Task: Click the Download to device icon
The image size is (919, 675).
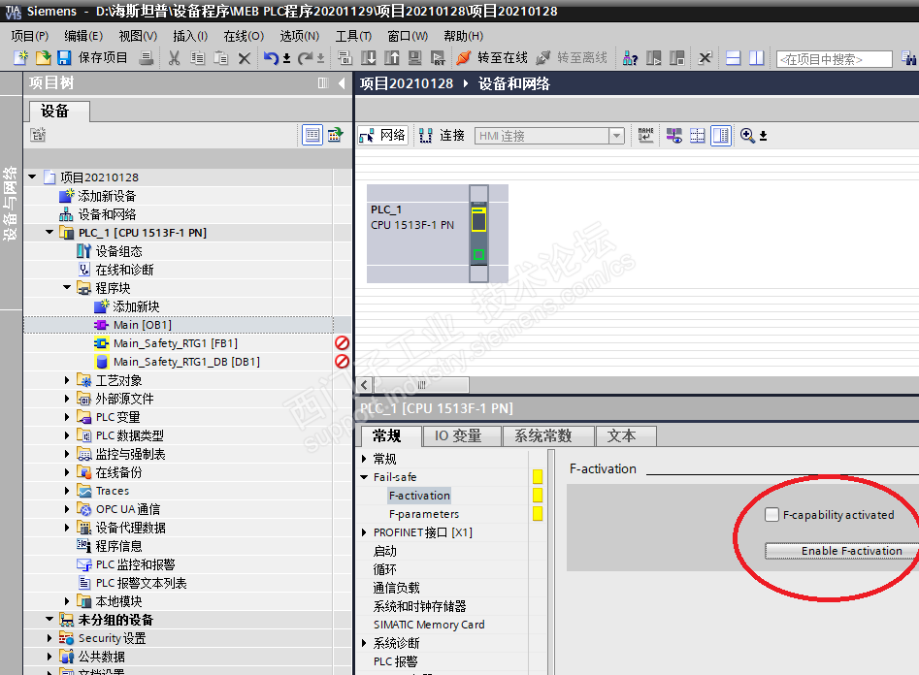Action: [x=369, y=58]
